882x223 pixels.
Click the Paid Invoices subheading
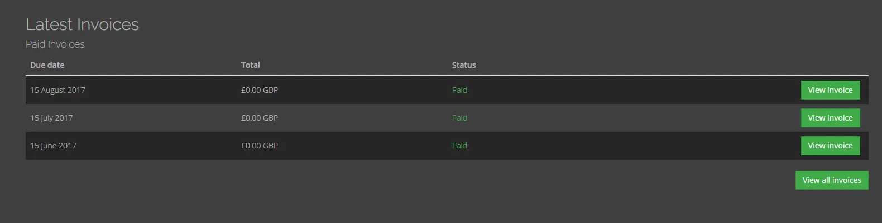click(55, 44)
